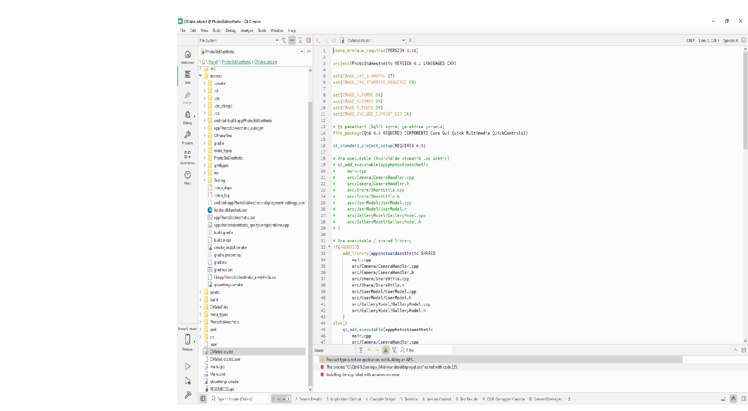748x411 pixels.
Task: Follow the ProjeP breadcrumb link
Action: pos(213,62)
